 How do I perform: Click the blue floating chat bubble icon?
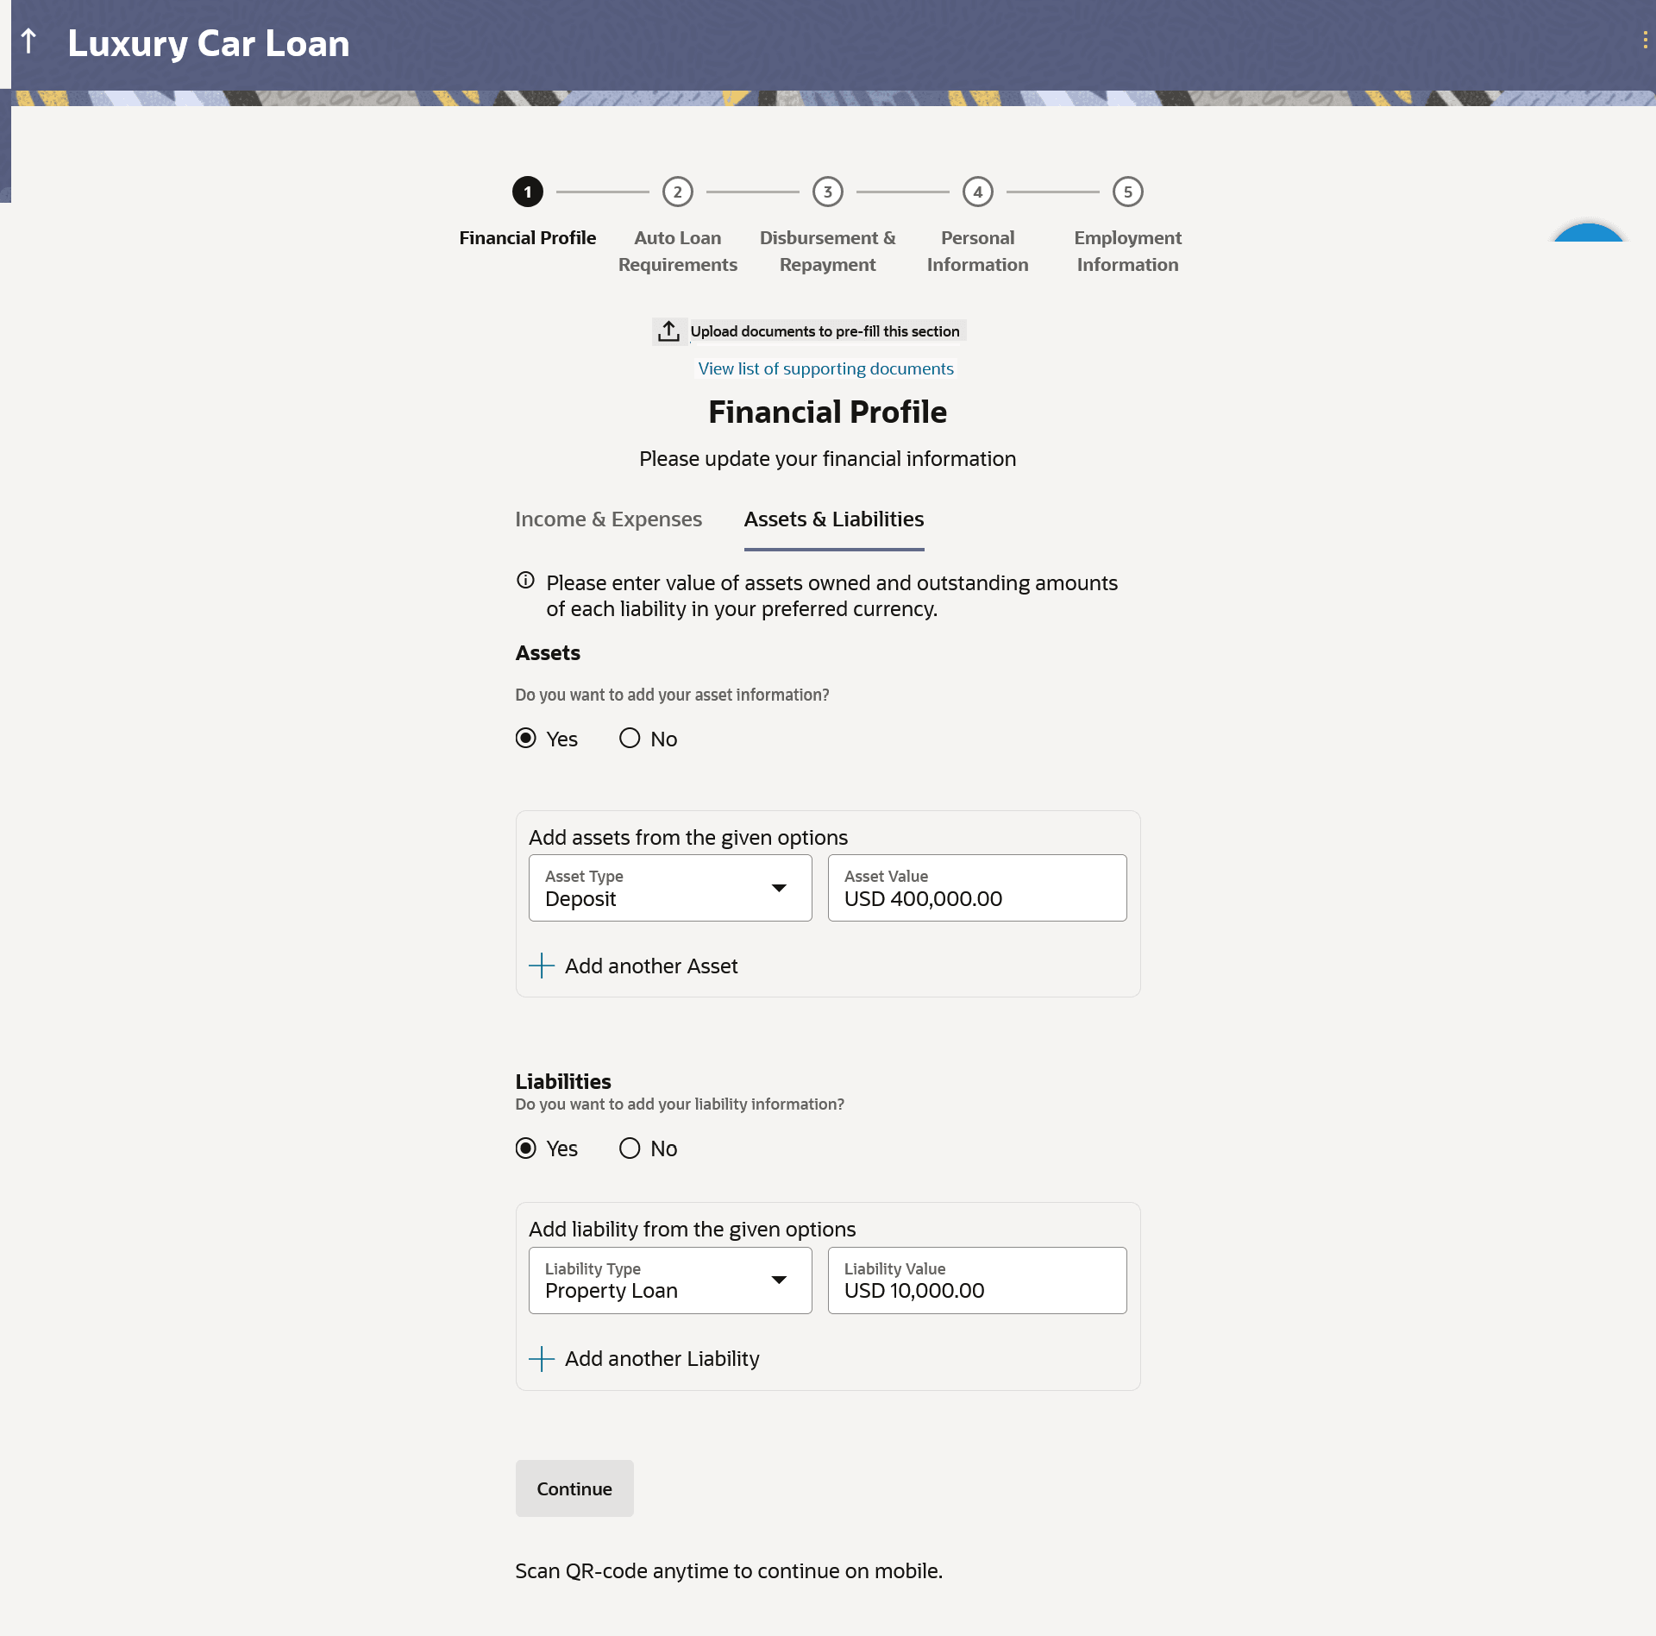point(1588,235)
